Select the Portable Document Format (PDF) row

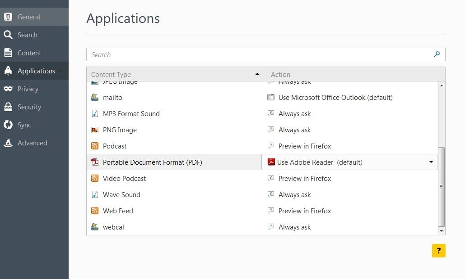(x=262, y=162)
